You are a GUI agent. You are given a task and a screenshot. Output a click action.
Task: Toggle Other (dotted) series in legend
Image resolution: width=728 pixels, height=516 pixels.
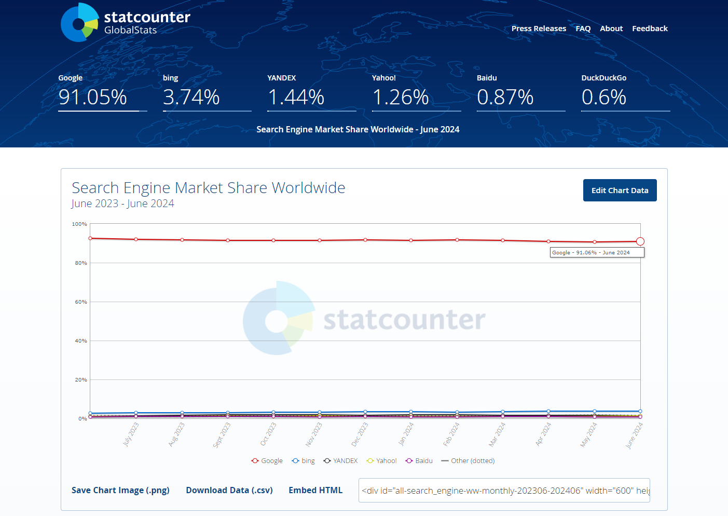[468, 461]
